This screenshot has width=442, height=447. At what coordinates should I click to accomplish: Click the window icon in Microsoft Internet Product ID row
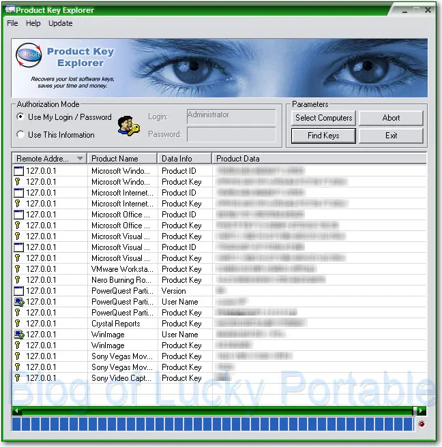pyautogui.click(x=18, y=193)
